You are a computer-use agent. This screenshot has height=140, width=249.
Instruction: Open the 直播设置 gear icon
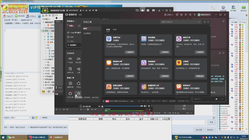click(70, 83)
